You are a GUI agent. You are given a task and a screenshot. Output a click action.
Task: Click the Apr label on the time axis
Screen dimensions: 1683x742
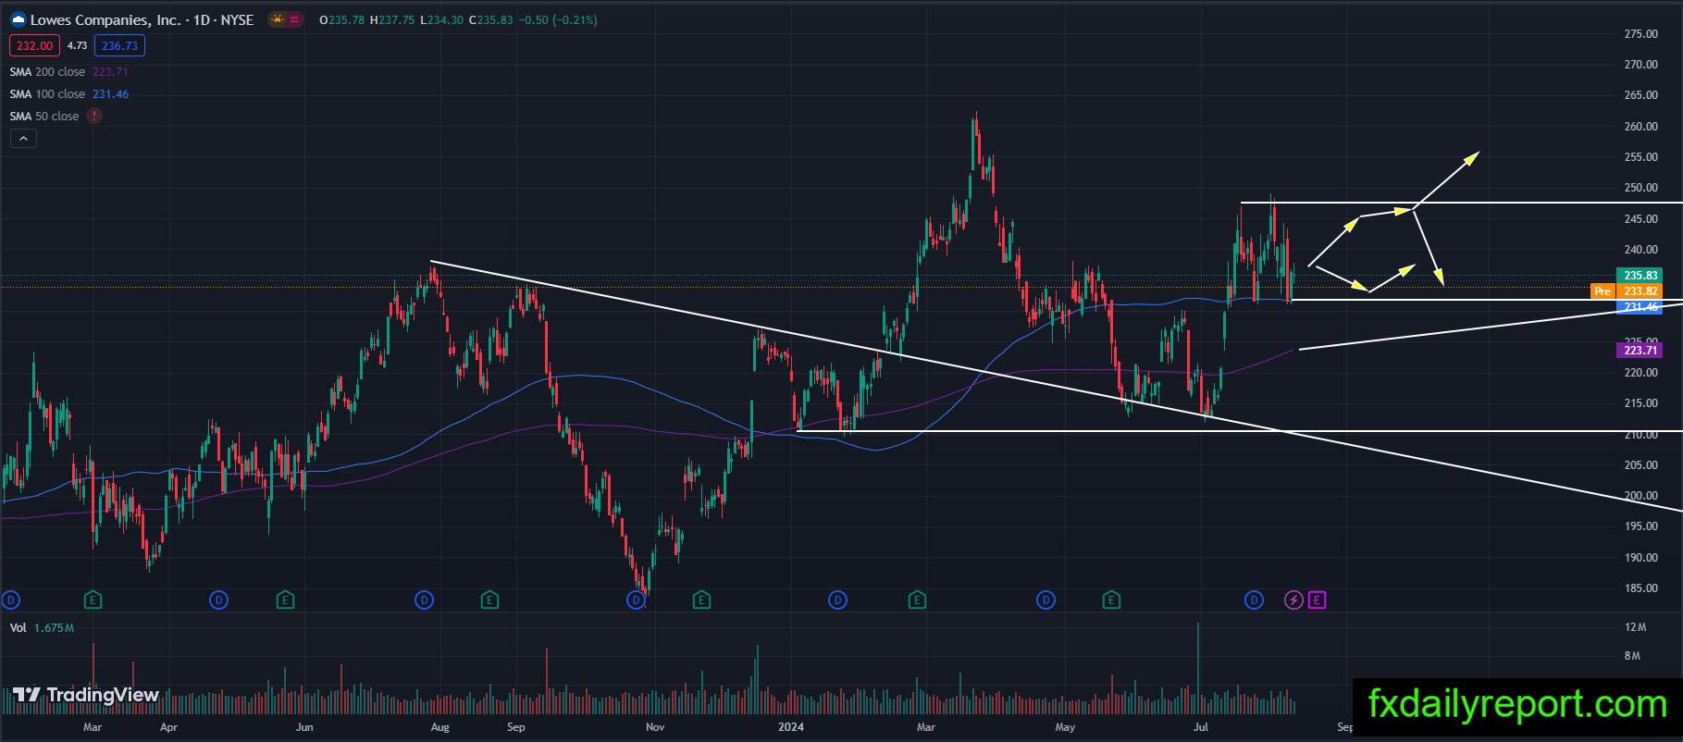tap(168, 727)
